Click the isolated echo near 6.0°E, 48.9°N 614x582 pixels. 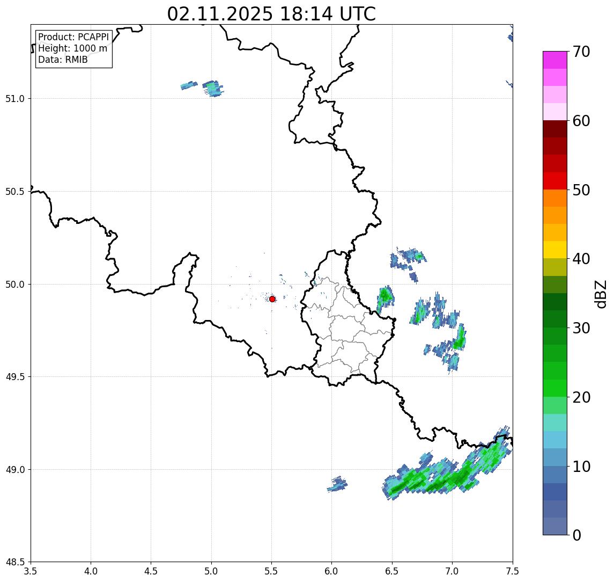(337, 485)
